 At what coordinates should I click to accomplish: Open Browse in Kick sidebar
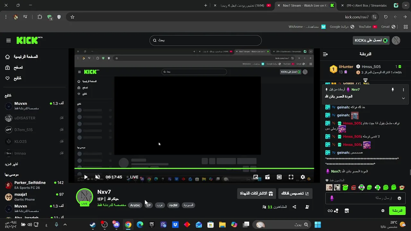click(14, 67)
